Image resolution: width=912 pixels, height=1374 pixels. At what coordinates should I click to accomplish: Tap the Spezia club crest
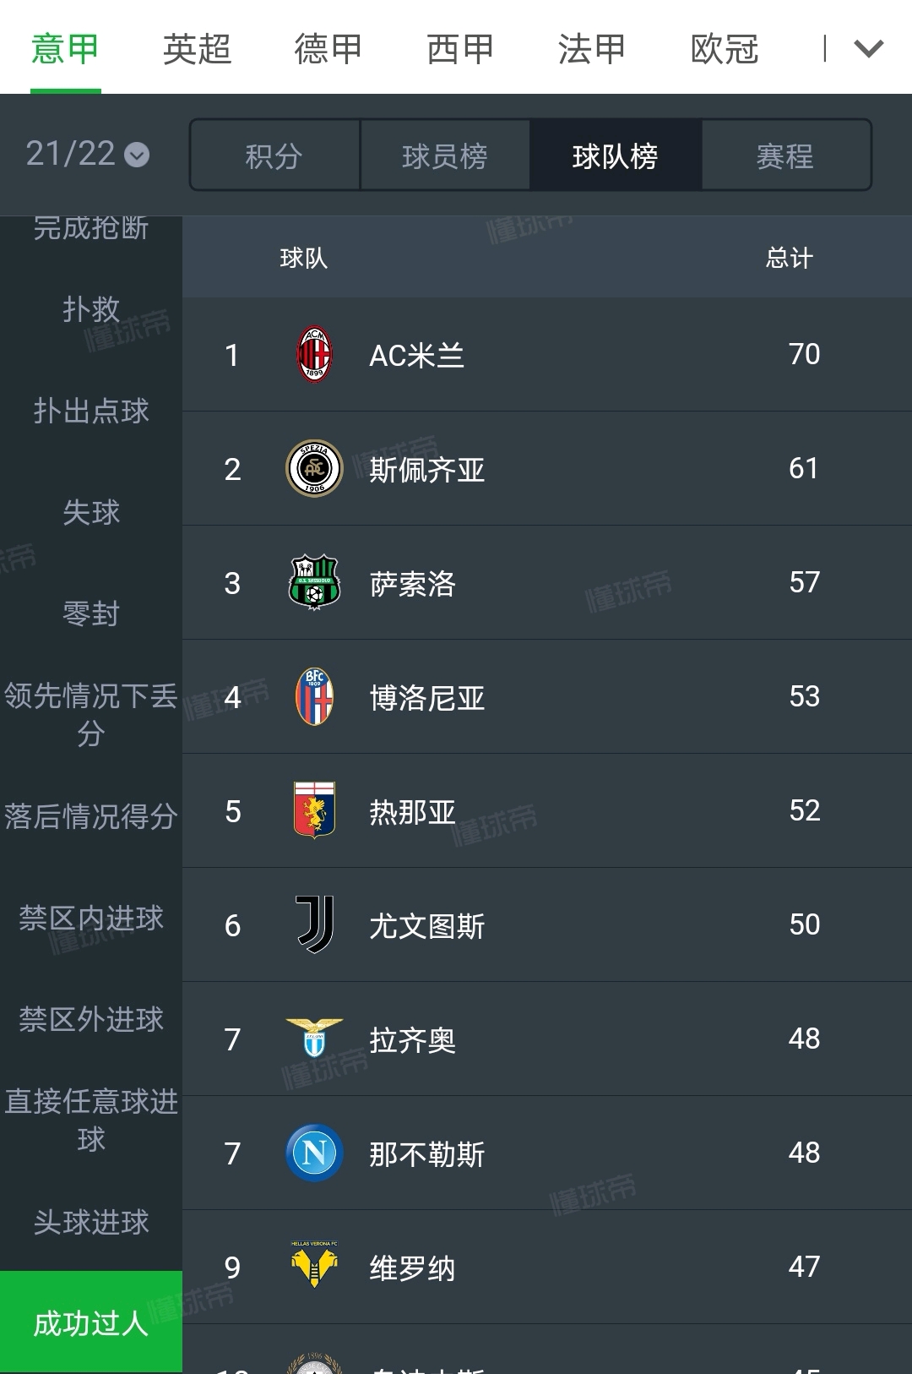point(314,468)
